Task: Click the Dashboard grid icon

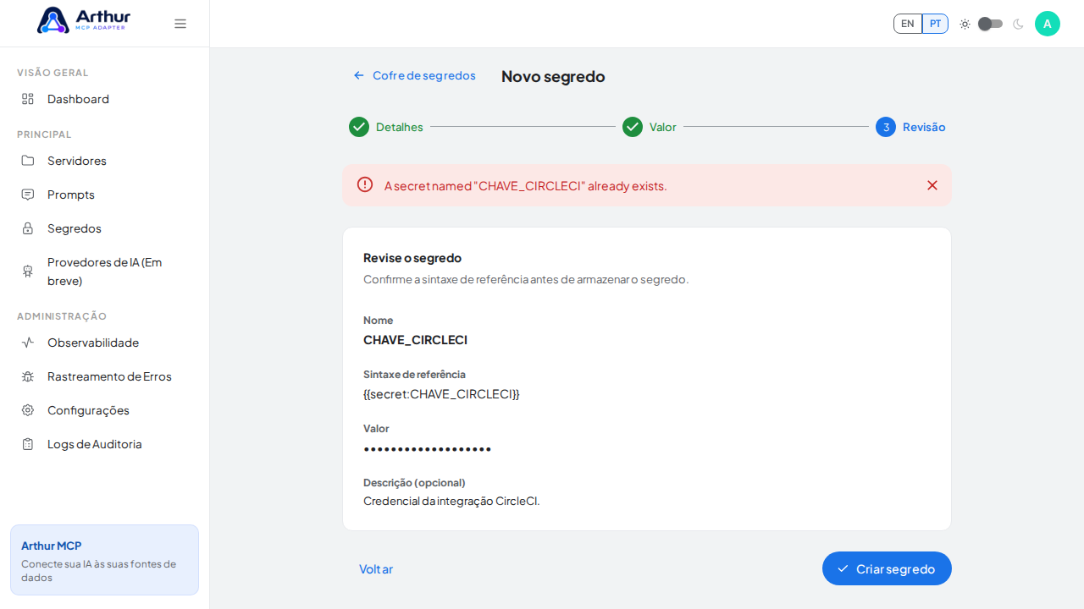Action: click(x=28, y=99)
